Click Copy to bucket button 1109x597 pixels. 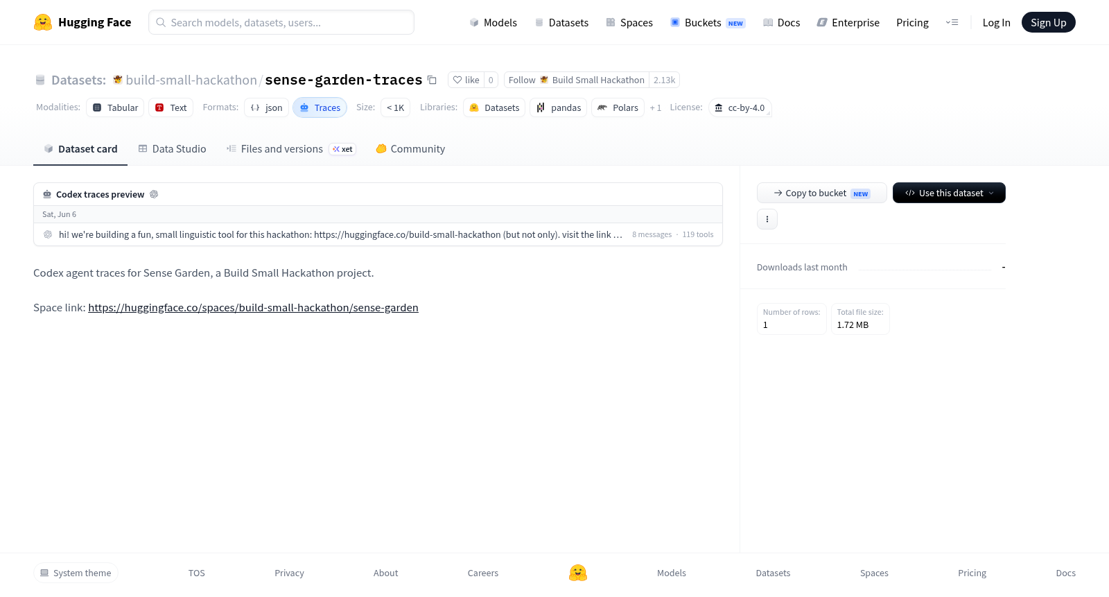click(821, 193)
